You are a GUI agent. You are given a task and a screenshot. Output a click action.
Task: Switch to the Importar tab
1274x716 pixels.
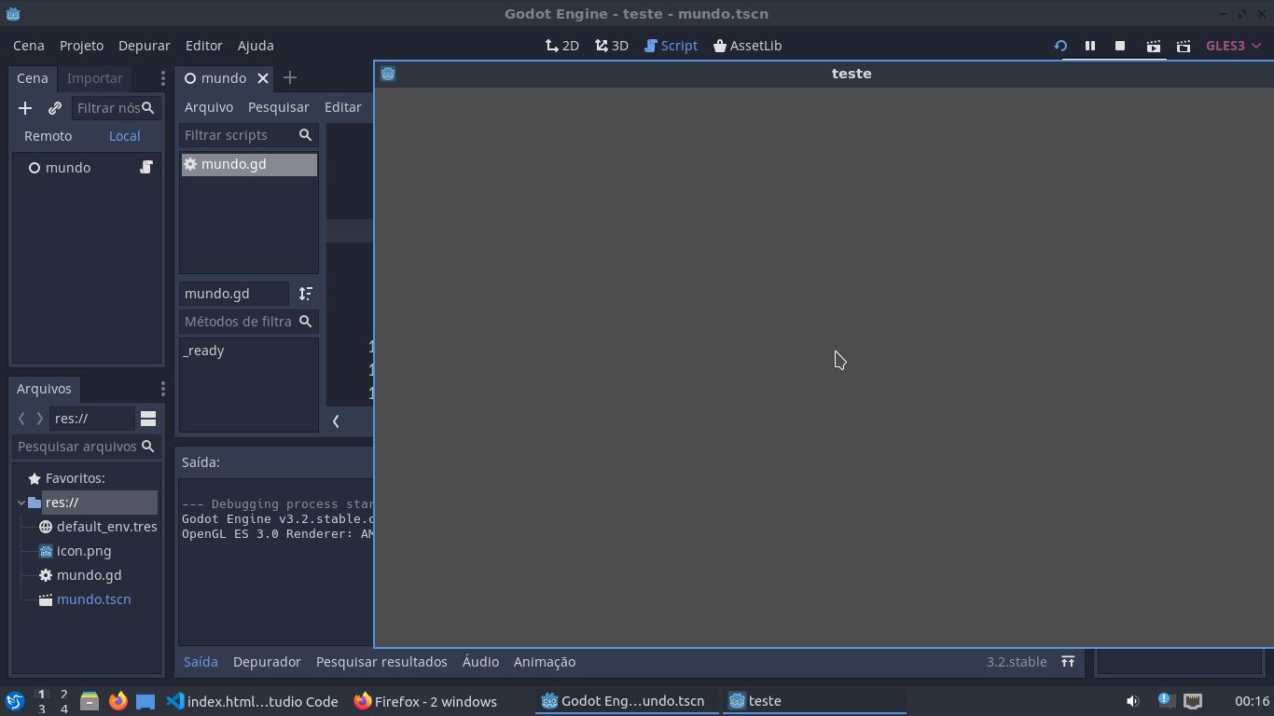click(94, 78)
